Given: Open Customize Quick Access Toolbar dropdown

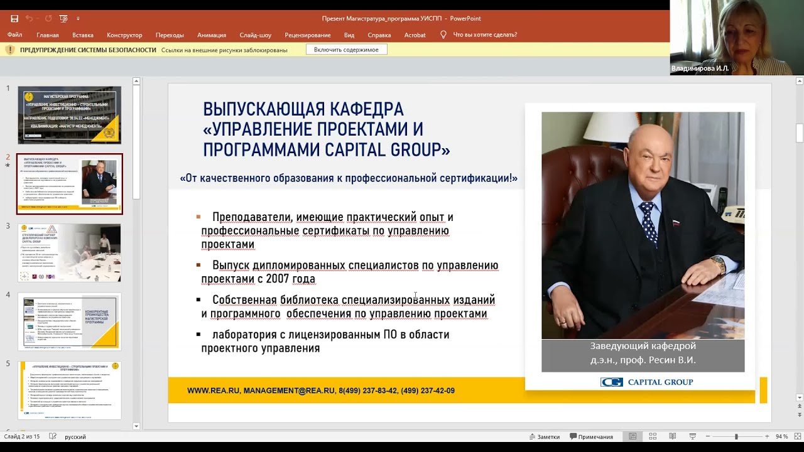Looking at the screenshot, I should coord(78,19).
